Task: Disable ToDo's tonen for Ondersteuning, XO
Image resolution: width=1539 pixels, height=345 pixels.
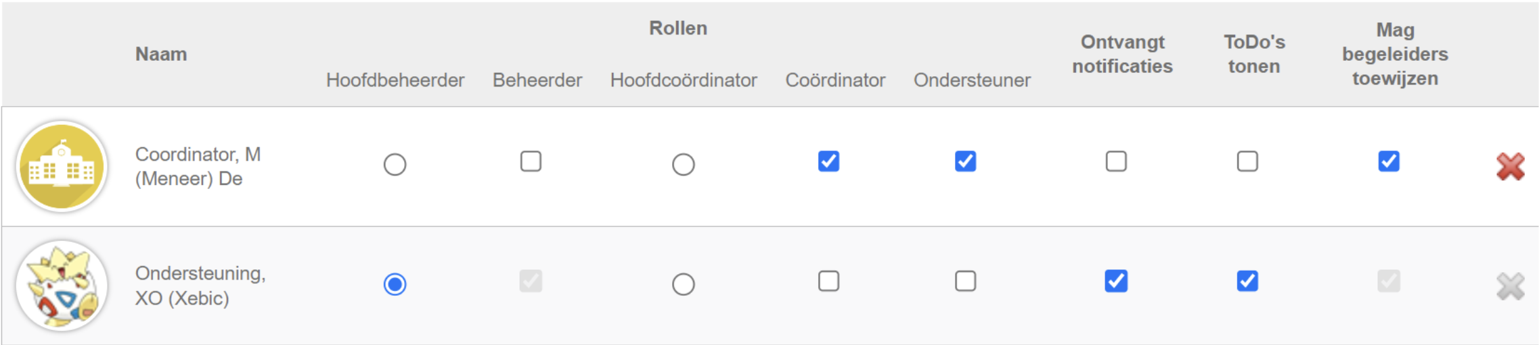Action: (x=1247, y=281)
